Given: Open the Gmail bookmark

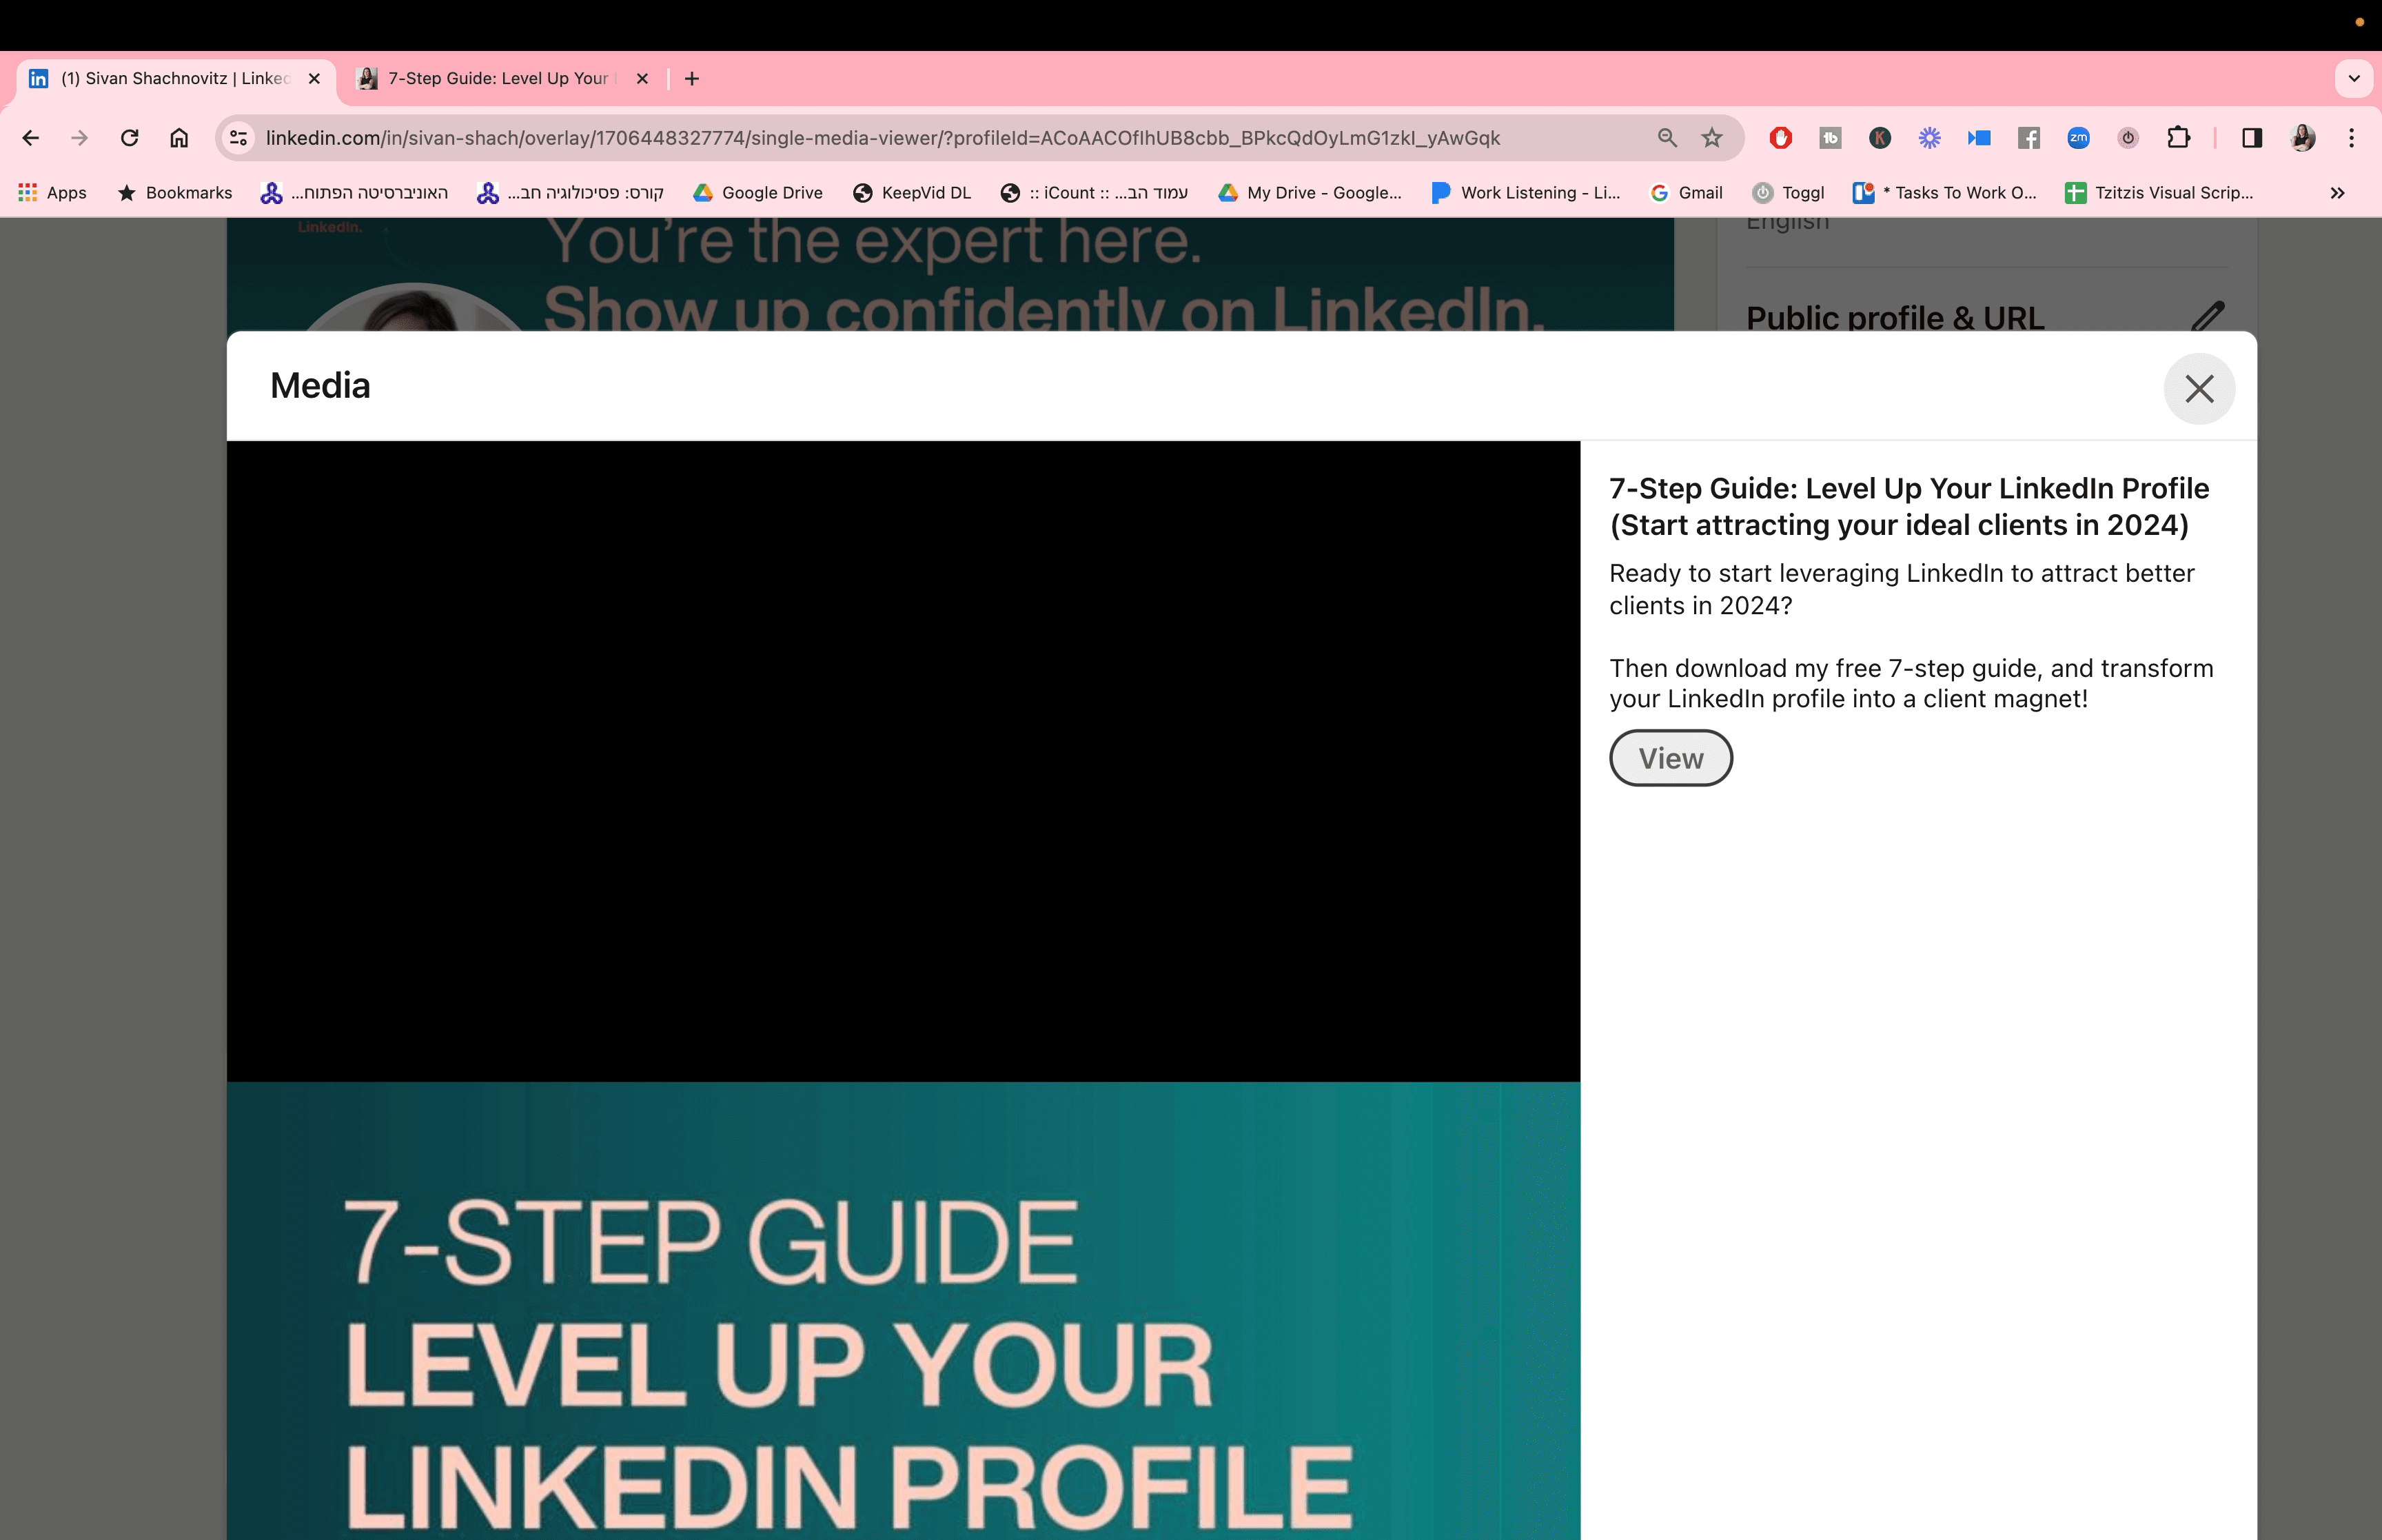Looking at the screenshot, I should click(1687, 192).
